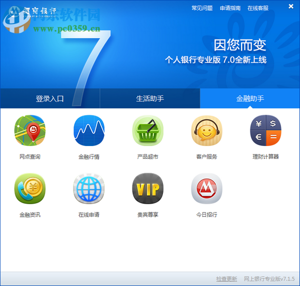Click the 金融行情 text label
Viewport: 300px width, 286px height.
tap(89, 157)
